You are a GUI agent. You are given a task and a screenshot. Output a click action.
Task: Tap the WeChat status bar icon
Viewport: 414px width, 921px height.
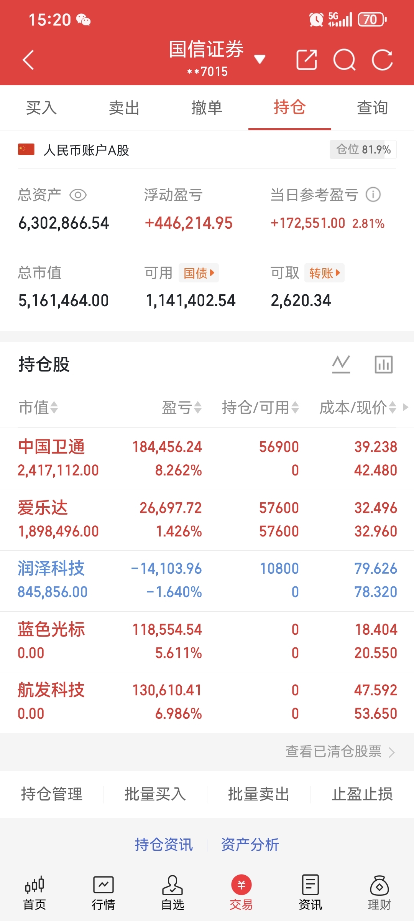tap(83, 20)
